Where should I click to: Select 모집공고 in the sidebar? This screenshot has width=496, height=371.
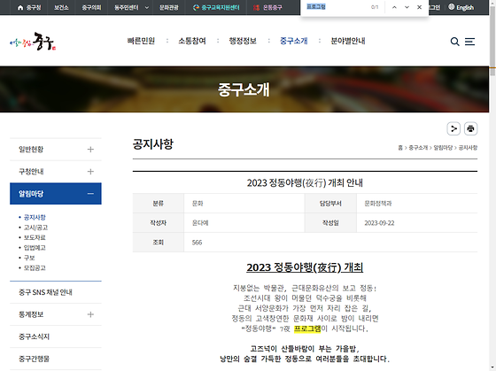(x=35, y=268)
